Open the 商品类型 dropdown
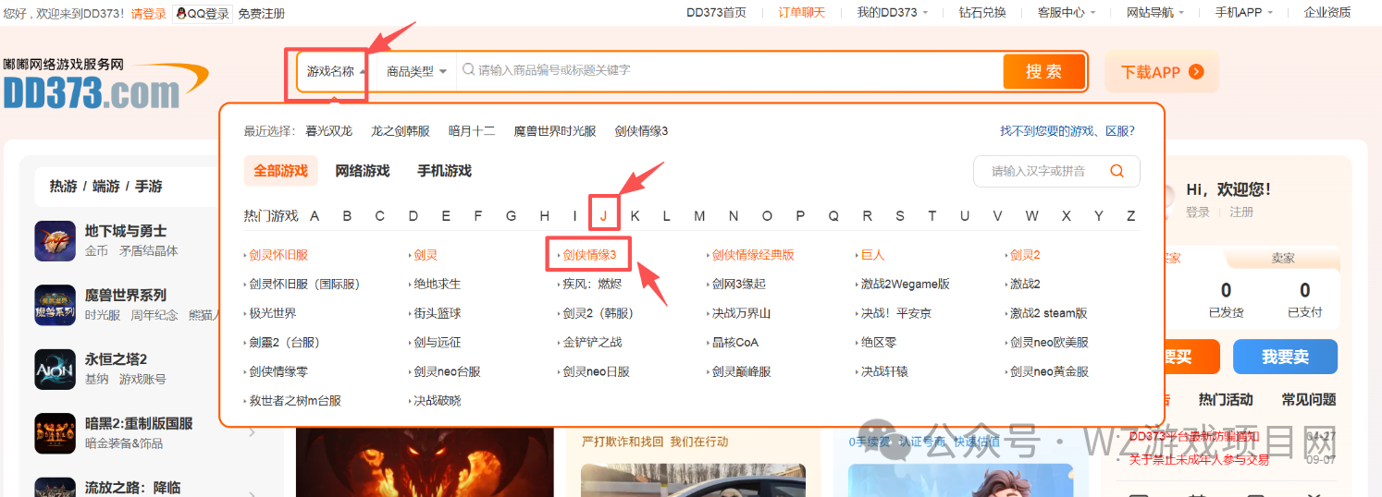 click(x=416, y=71)
